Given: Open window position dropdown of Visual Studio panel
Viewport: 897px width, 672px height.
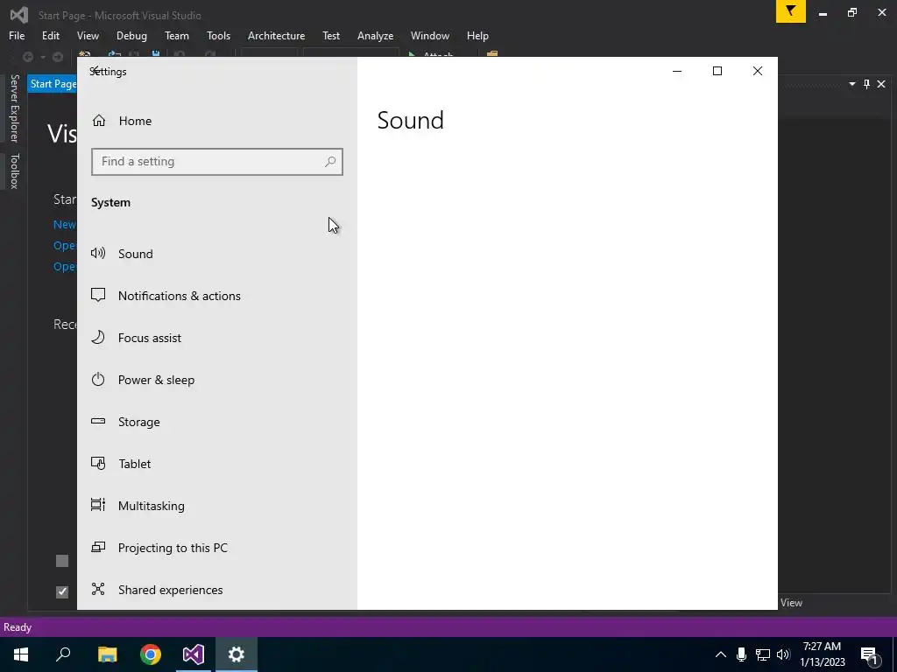Looking at the screenshot, I should point(851,84).
